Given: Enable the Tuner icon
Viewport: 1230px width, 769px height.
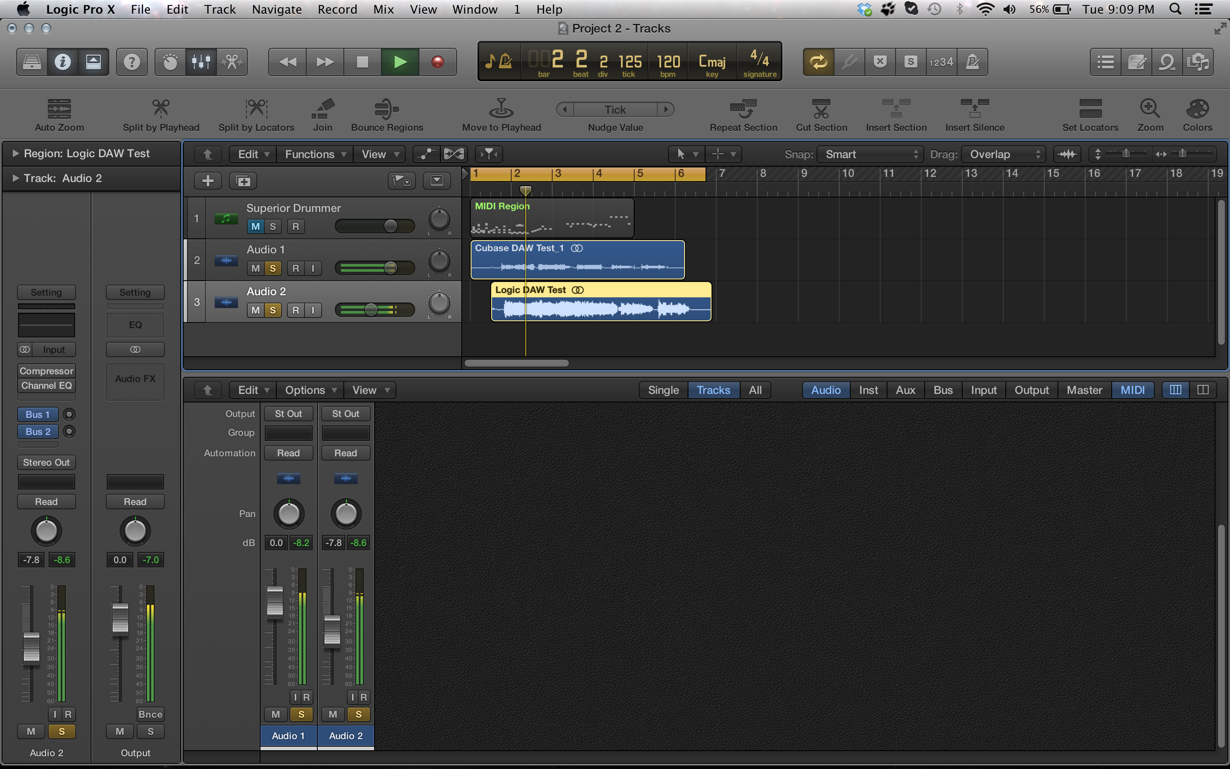Looking at the screenshot, I should point(849,62).
